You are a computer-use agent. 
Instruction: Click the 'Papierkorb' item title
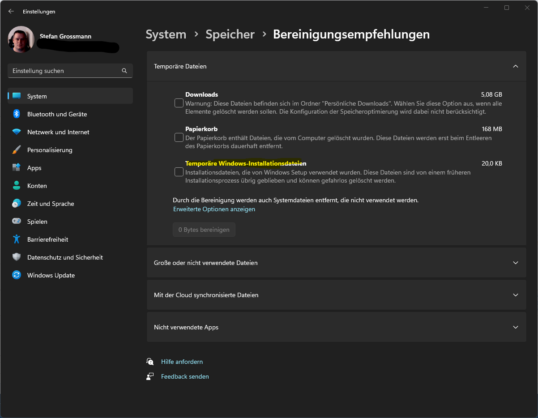point(201,129)
